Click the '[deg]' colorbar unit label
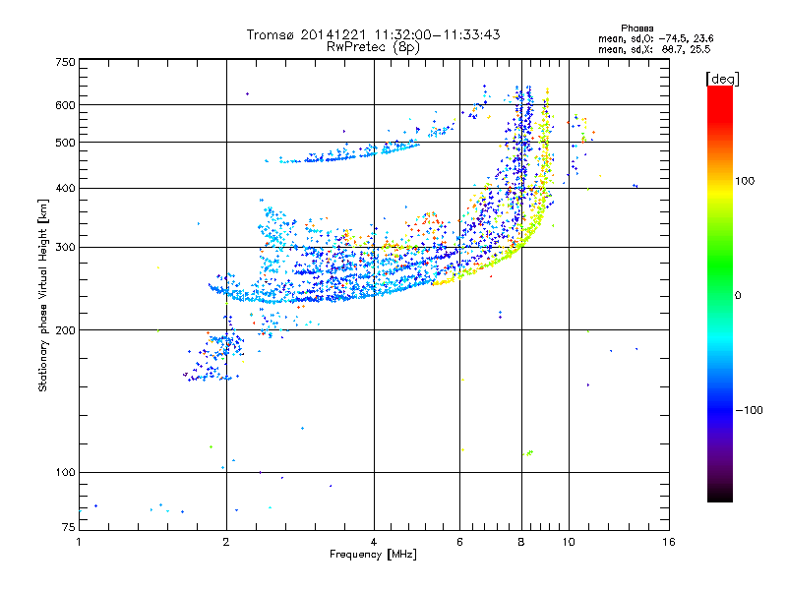This screenshot has height=590, width=787. tap(722, 79)
